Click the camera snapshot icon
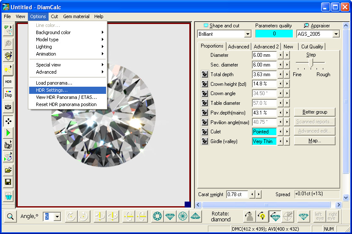This screenshot has height=234, width=352. click(8, 108)
